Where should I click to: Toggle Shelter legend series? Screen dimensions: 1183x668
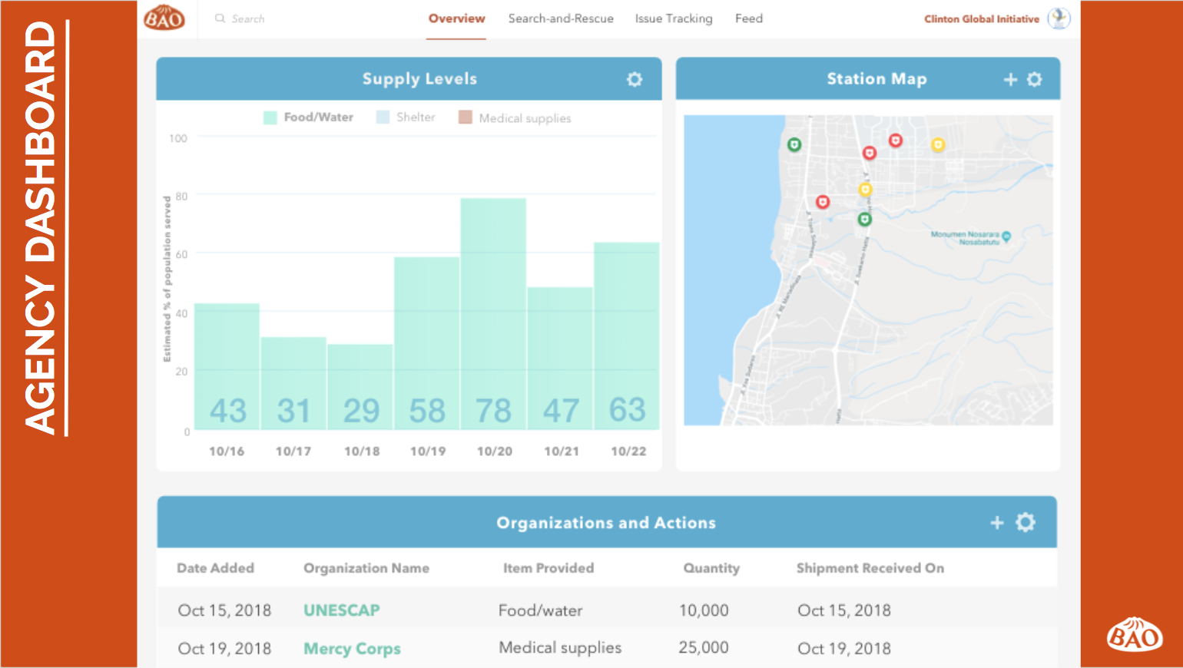click(x=406, y=117)
